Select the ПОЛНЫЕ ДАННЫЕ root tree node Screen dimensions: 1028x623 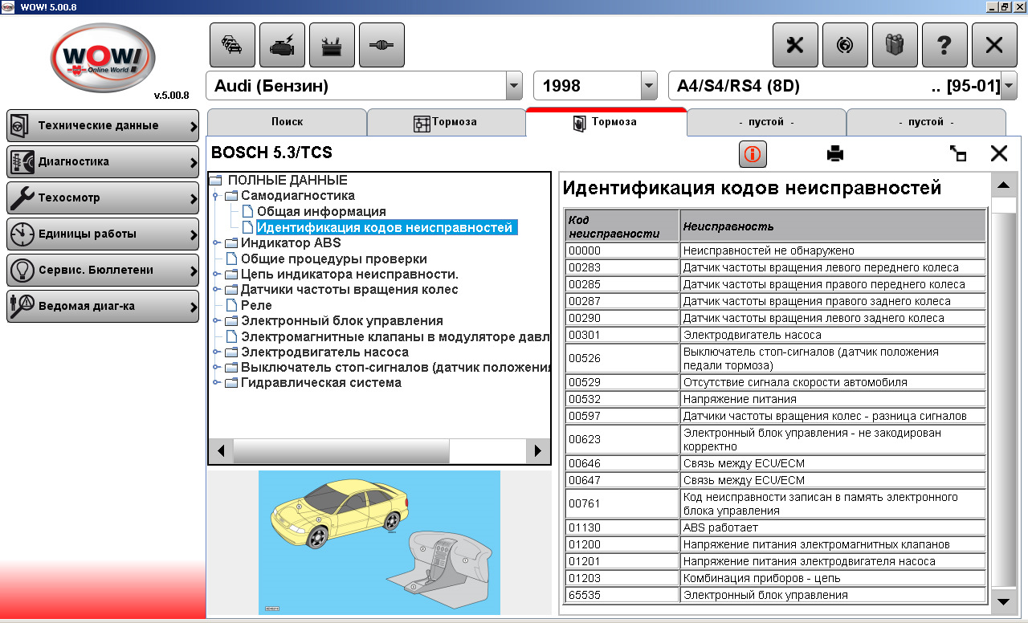[288, 181]
